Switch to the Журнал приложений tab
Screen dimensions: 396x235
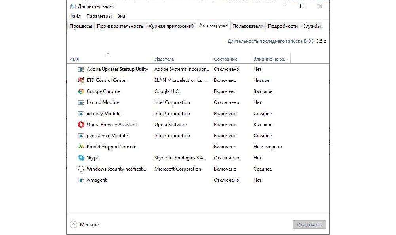(x=171, y=26)
